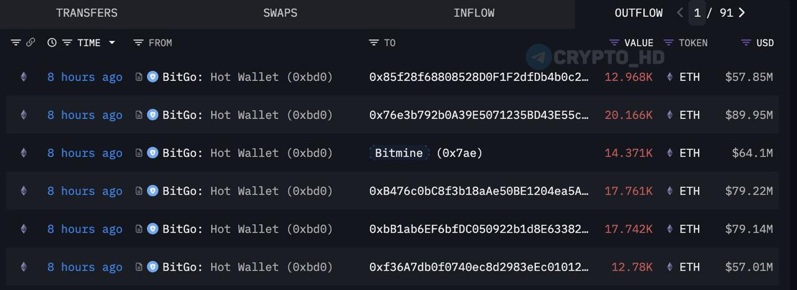Click the page number box showing 1
The image size is (797, 290).
click(697, 13)
